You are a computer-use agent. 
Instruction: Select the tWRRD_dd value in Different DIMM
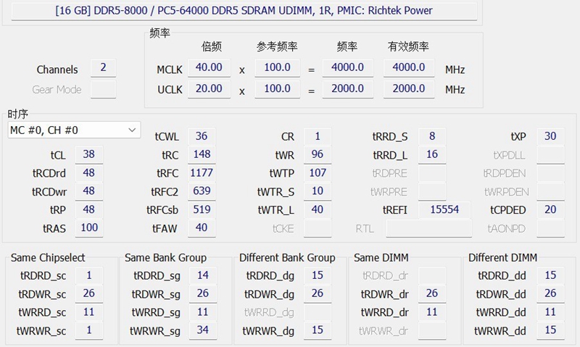tap(550, 312)
